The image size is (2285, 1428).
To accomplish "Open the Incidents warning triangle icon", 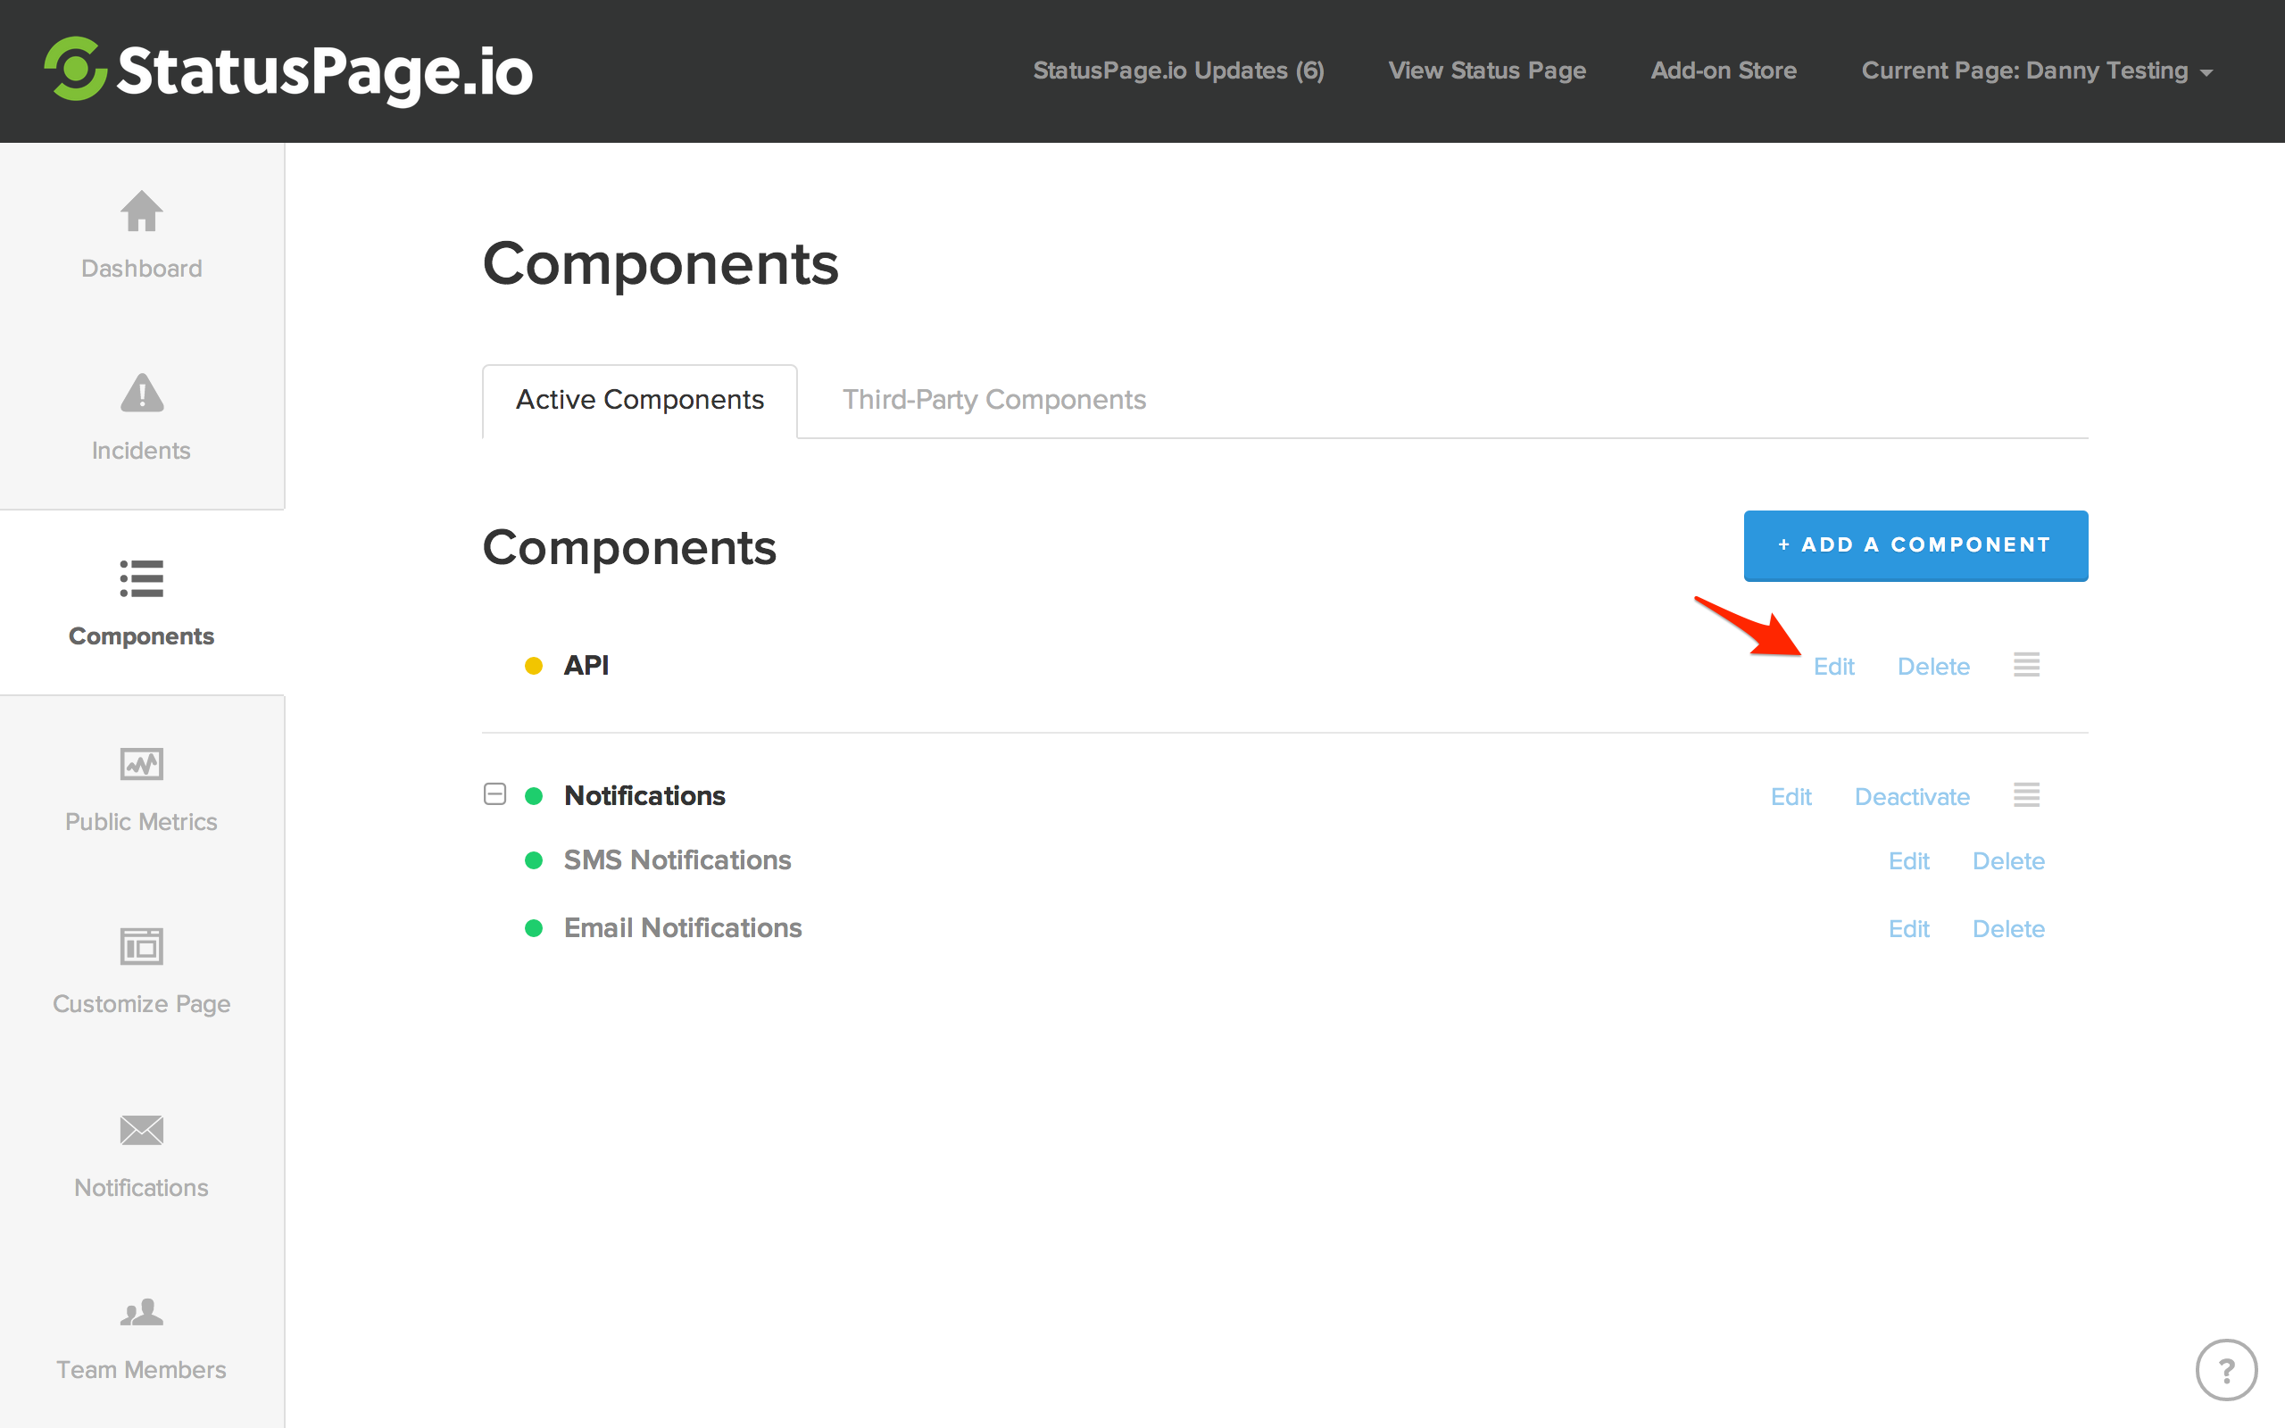I will (x=142, y=393).
